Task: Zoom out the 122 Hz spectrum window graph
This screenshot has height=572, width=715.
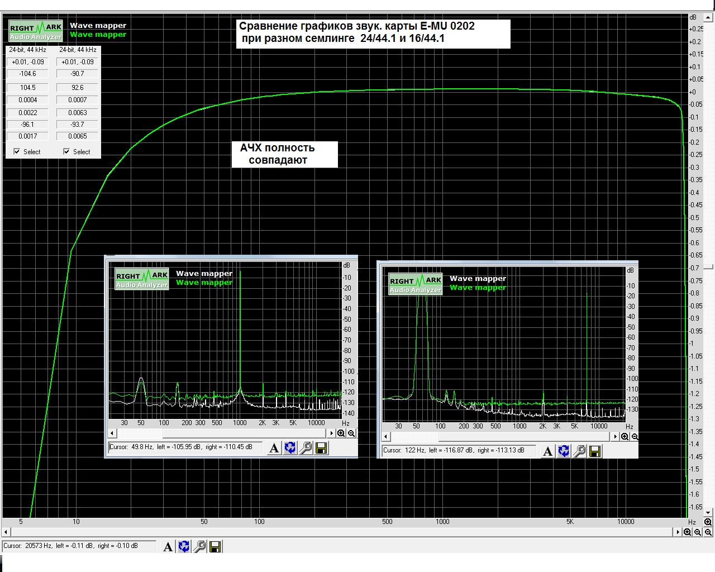Action: click(x=635, y=437)
